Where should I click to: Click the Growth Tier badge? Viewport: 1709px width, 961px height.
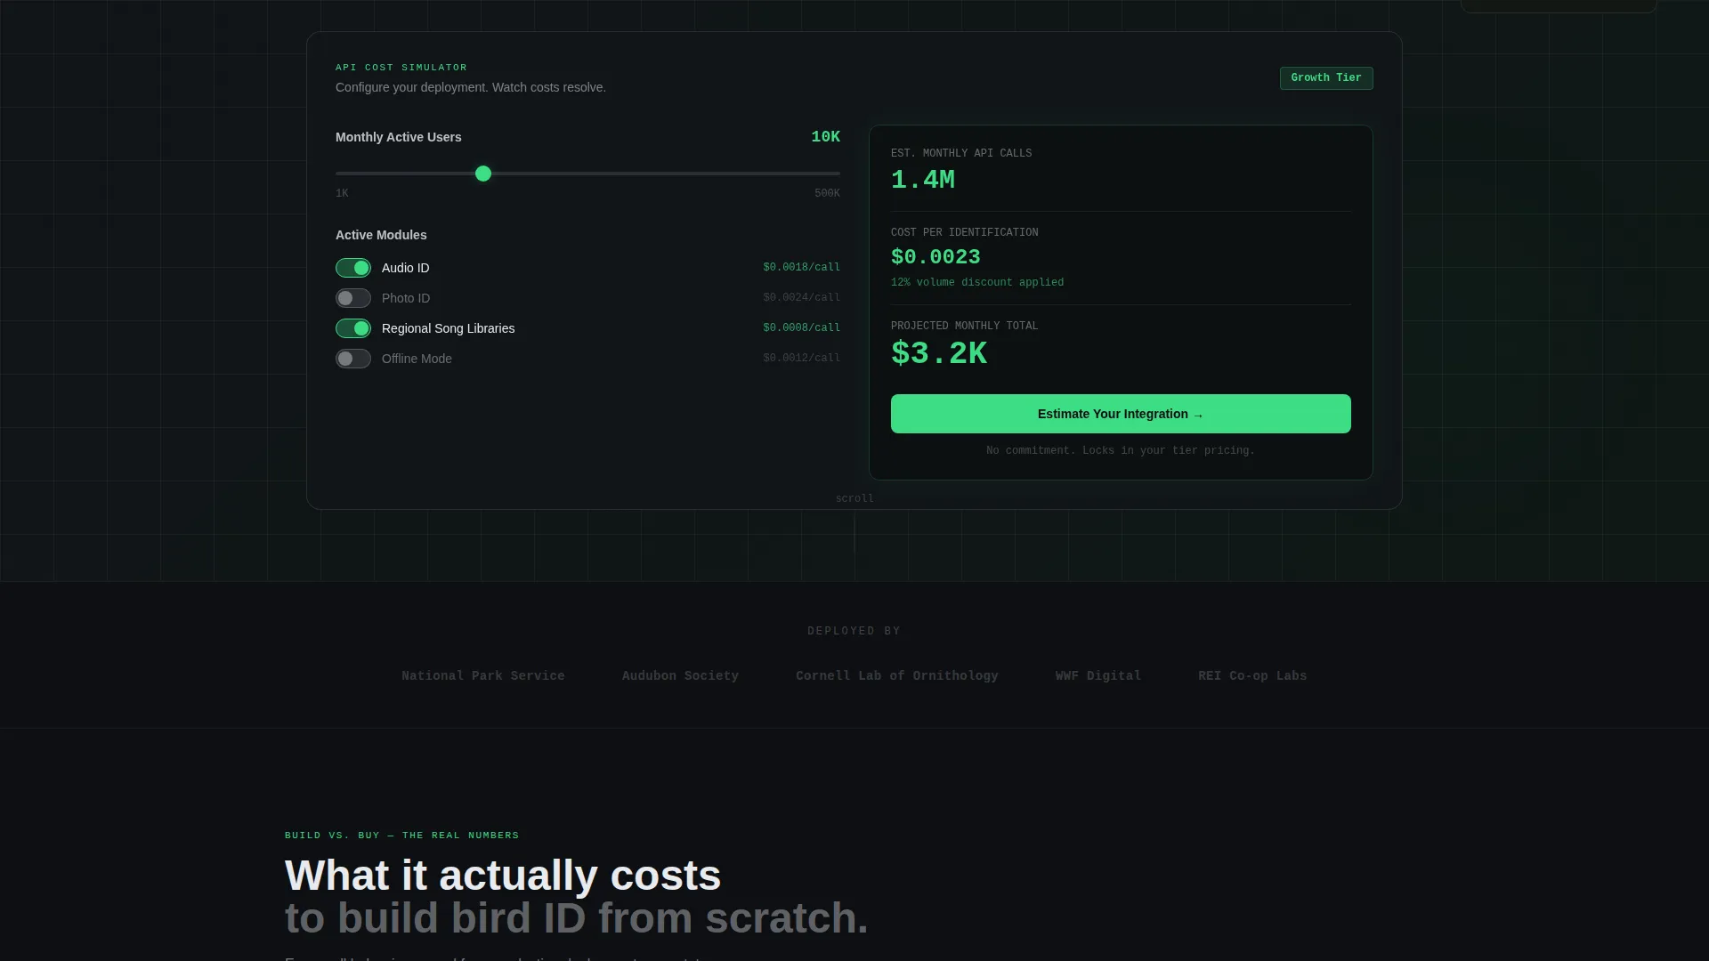(x=1326, y=78)
